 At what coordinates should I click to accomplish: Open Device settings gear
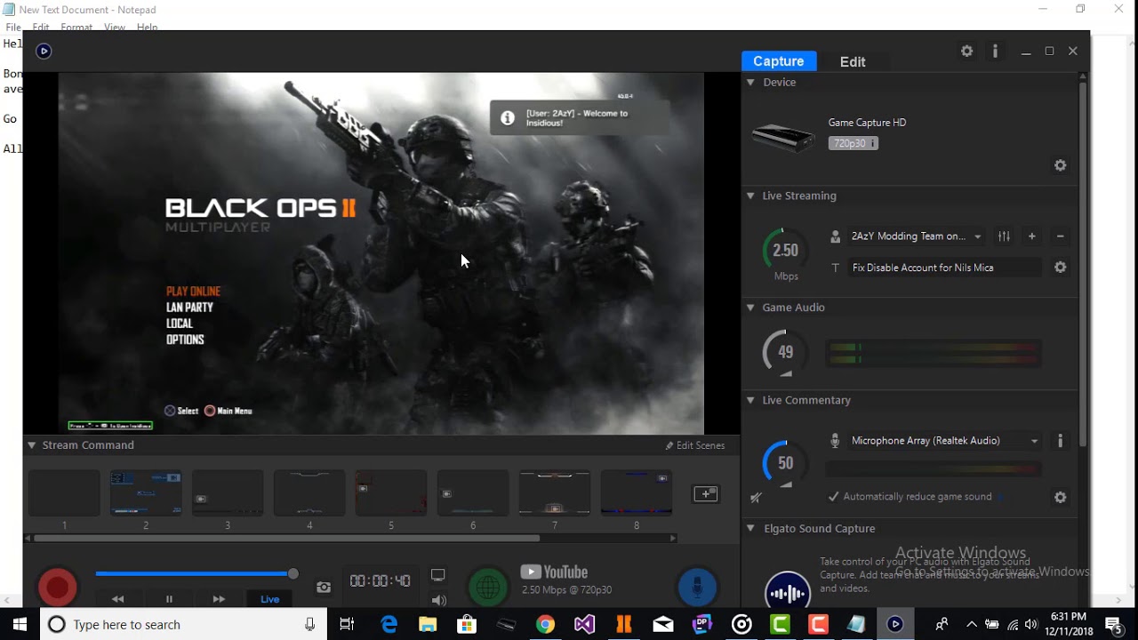coord(1060,165)
